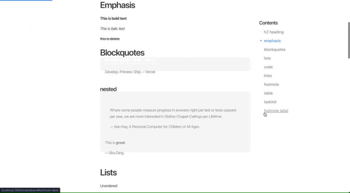Go to lists in the contents sidebar

tap(267, 58)
